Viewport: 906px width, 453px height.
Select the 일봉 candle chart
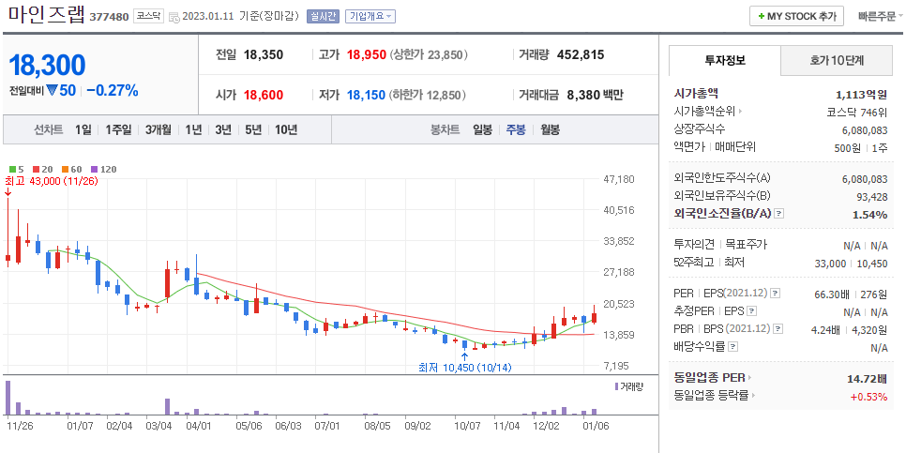[482, 129]
